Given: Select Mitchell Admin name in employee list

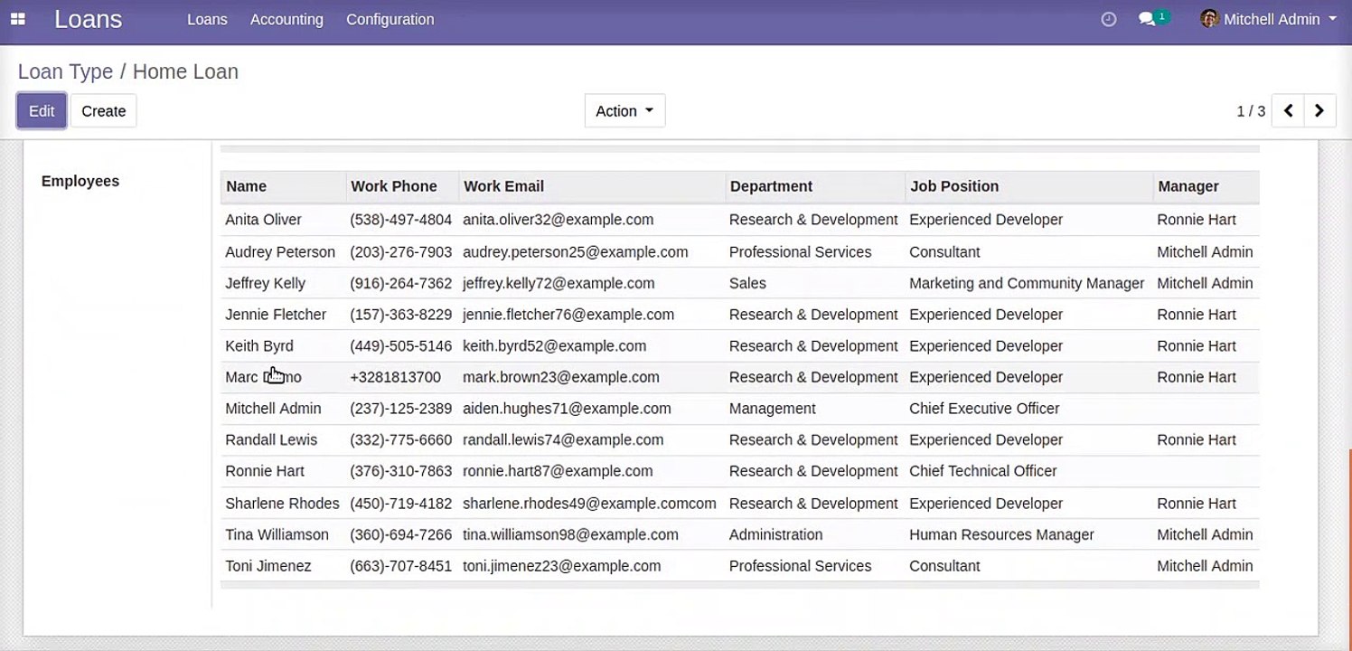Looking at the screenshot, I should [273, 409].
